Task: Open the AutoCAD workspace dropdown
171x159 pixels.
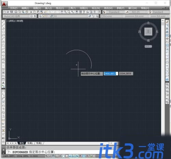Action: (16, 16)
